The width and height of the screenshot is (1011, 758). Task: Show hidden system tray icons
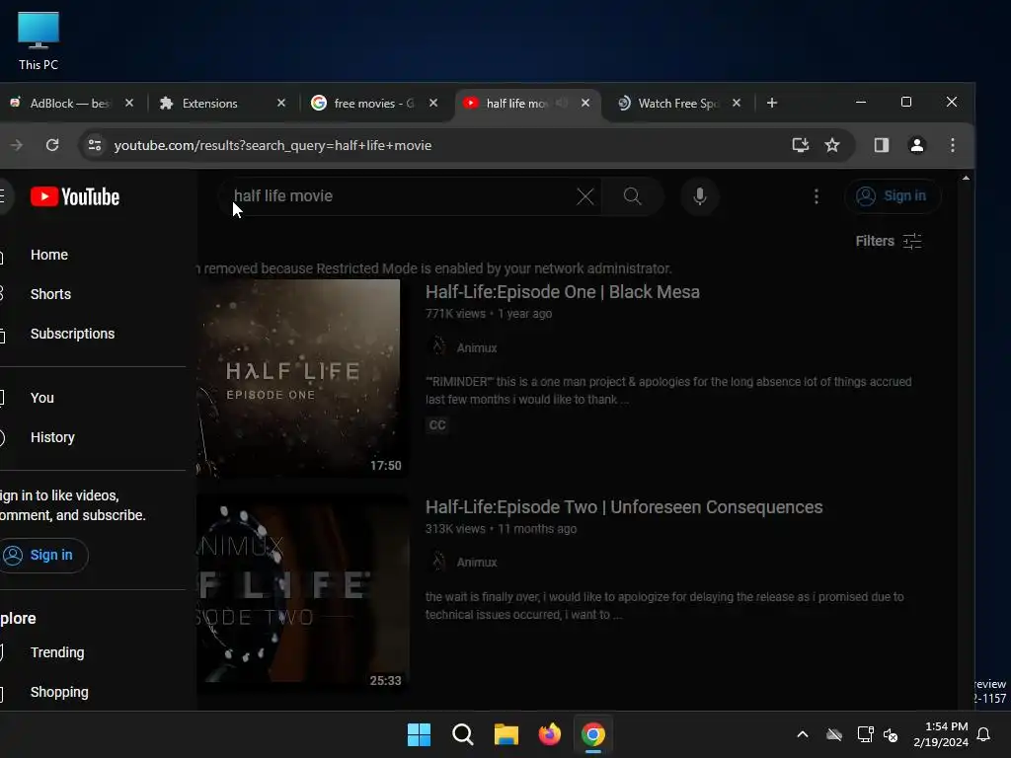point(803,734)
